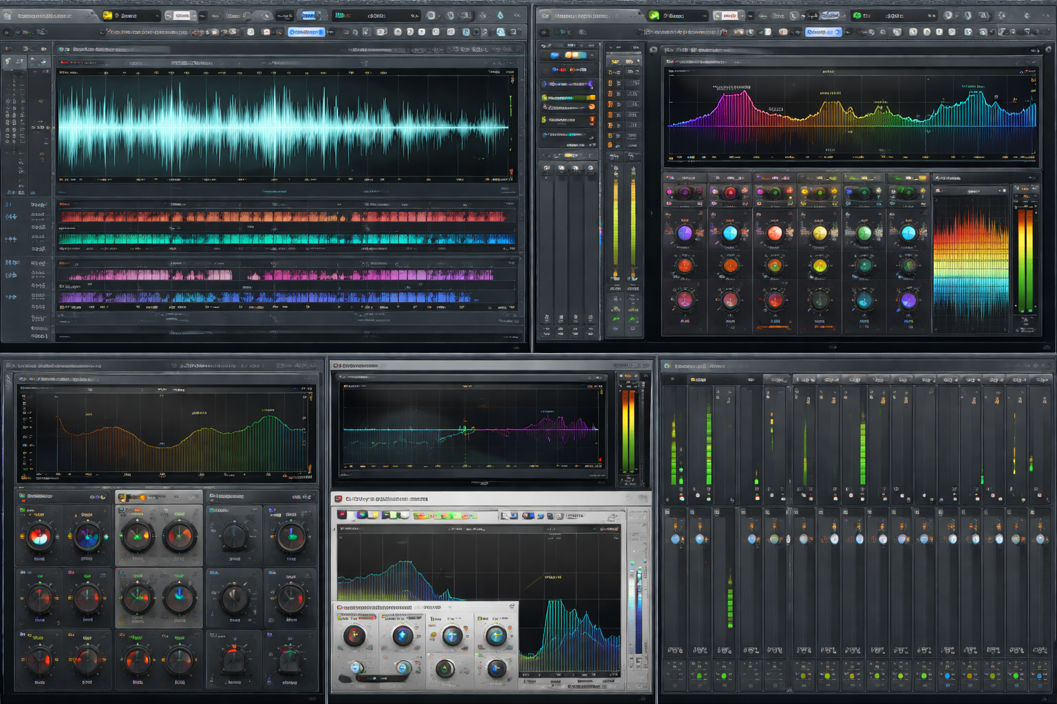1057x704 pixels.
Task: Click the globe icon at the top-right of the toolbar
Action: [1025, 14]
